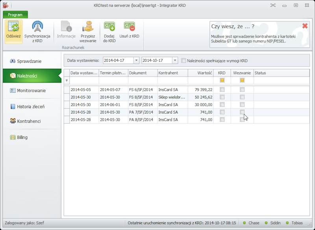Click last synchronization status bar text
The width and height of the screenshot is (315, 230).
click(182, 223)
